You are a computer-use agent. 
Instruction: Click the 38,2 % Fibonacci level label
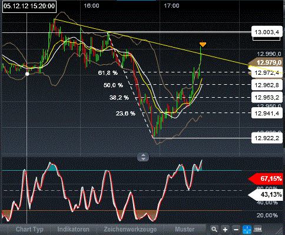tap(119, 97)
